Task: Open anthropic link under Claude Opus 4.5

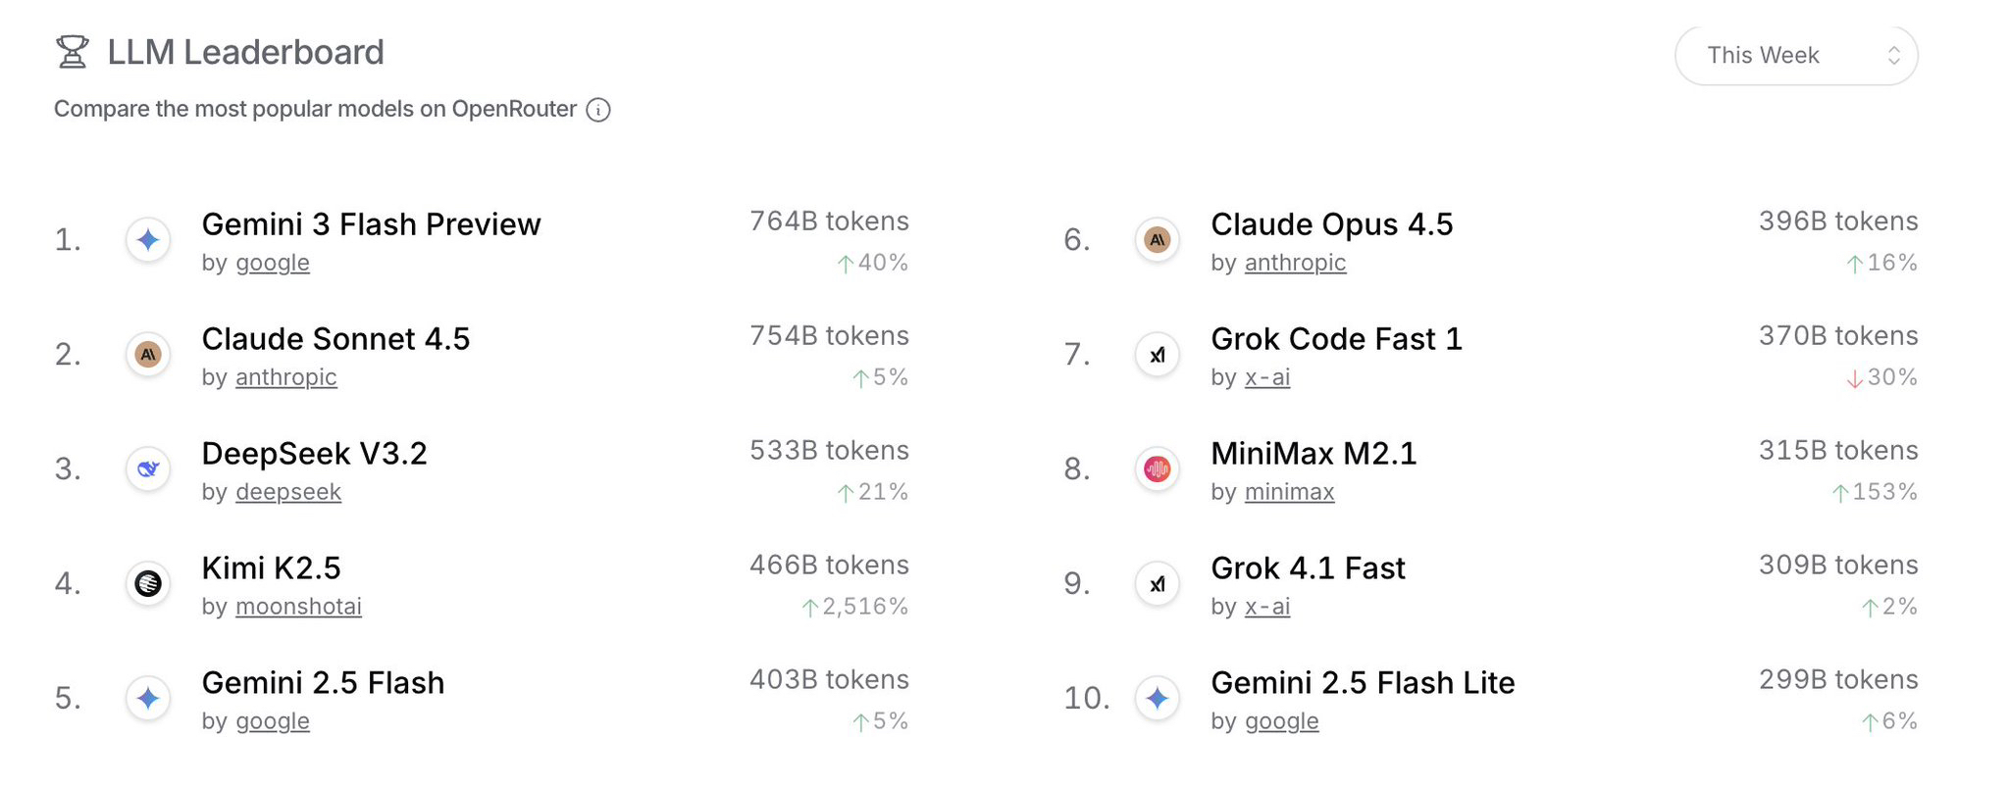Action: [x=1295, y=263]
